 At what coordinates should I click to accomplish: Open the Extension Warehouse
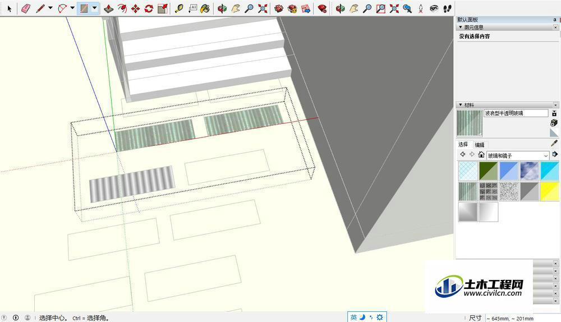point(292,8)
